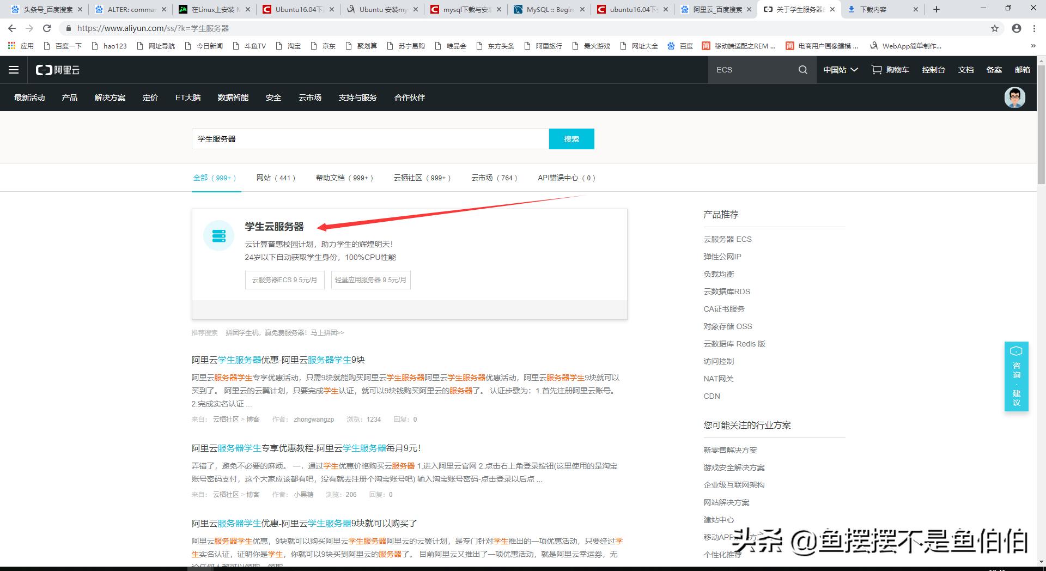Image resolution: width=1046 pixels, height=571 pixels.
Task: Select 云市场 in the top navigation menu
Action: (310, 98)
